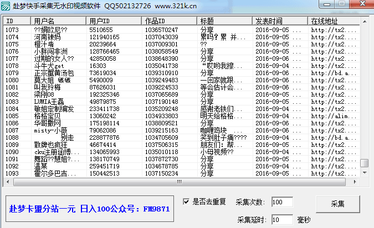Select title 咖喱鸡块

tap(221, 130)
